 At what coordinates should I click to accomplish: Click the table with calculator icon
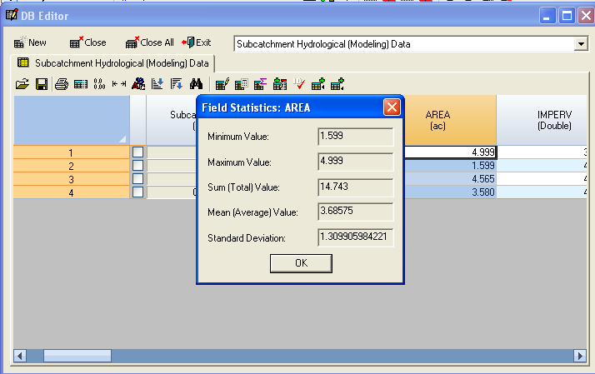242,84
